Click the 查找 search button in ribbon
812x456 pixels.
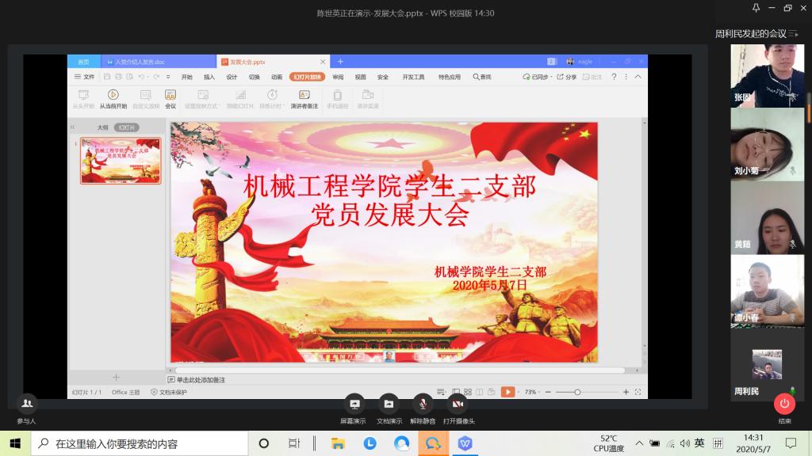click(482, 77)
